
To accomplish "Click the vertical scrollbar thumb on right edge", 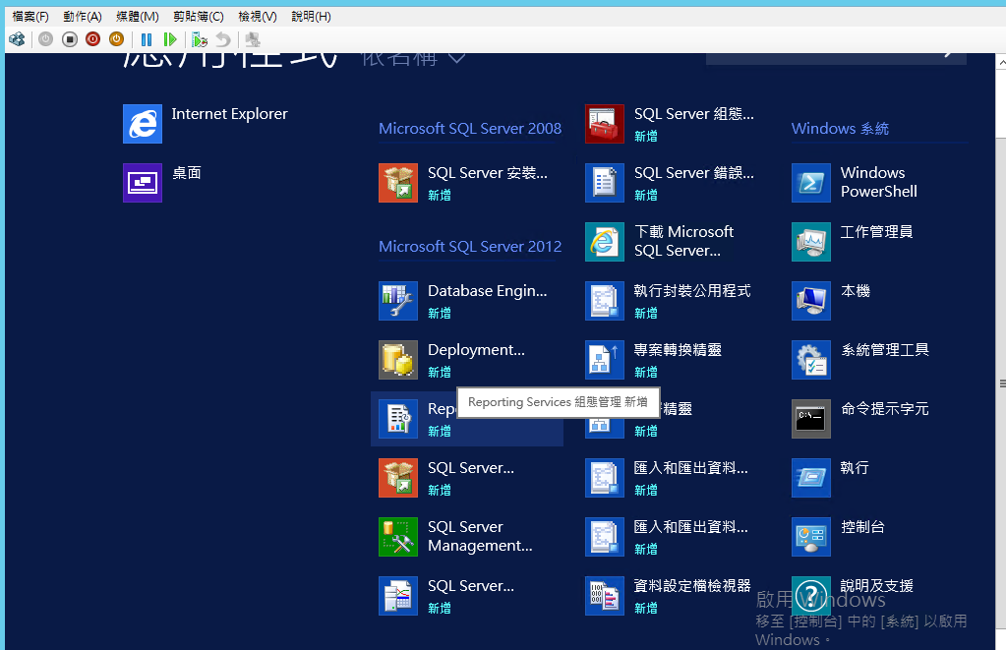I will pyautogui.click(x=1001, y=384).
